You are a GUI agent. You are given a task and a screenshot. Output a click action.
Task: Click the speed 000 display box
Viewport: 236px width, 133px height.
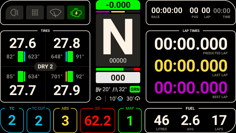tap(118, 78)
